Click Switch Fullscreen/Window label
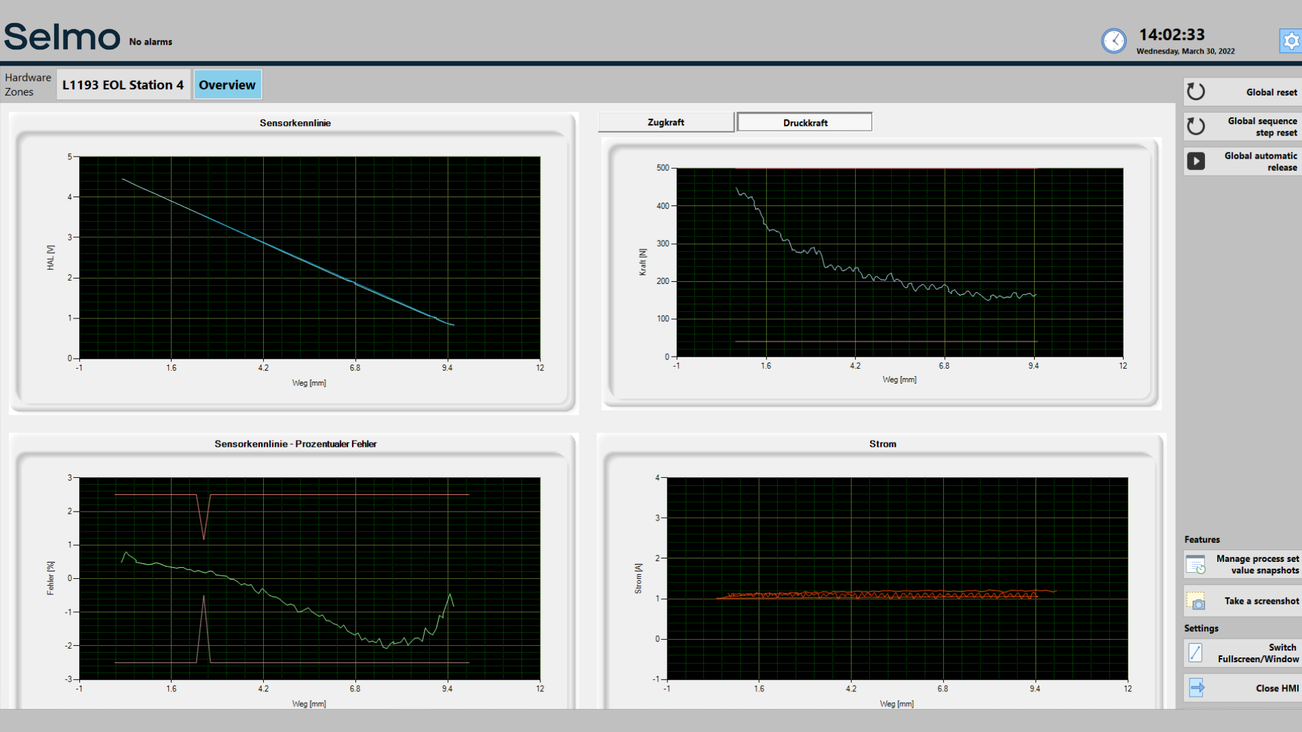The height and width of the screenshot is (732, 1302). coord(1258,653)
